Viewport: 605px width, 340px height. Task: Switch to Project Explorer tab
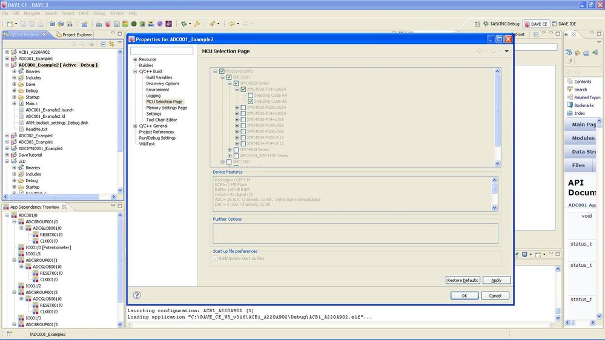74,34
